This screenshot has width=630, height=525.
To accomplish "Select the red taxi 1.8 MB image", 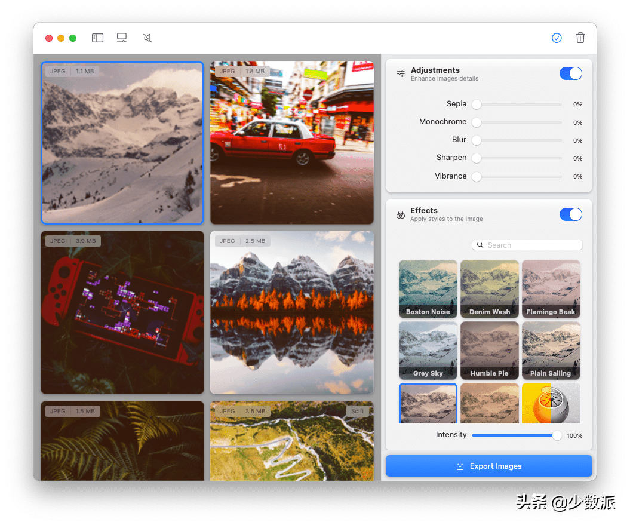I will (x=292, y=143).
